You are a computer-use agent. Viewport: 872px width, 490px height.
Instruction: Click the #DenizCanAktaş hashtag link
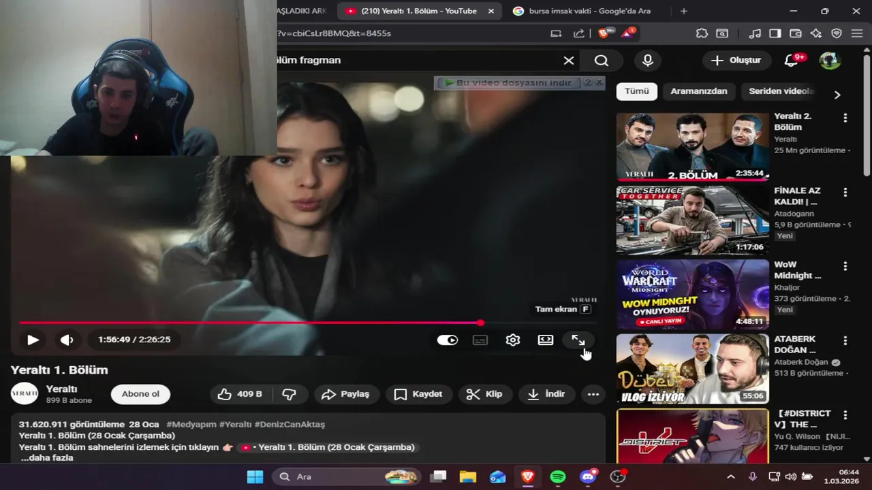click(290, 424)
